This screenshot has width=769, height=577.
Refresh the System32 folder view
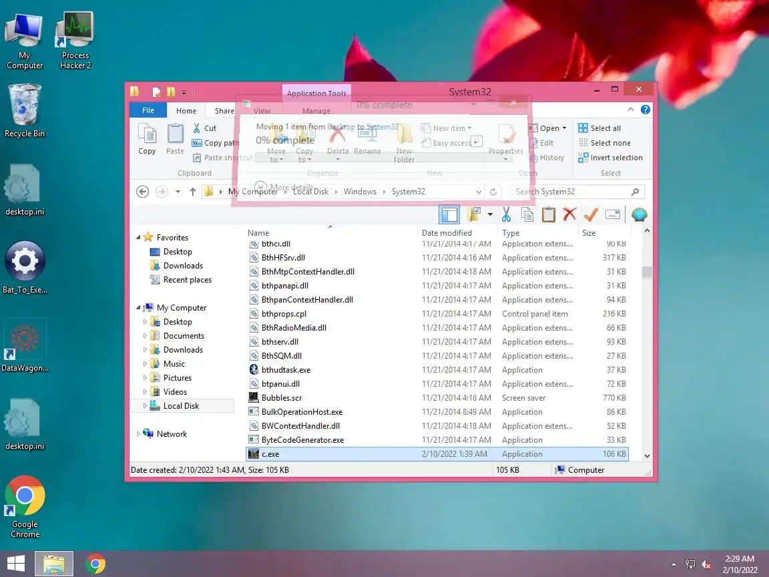tap(493, 192)
